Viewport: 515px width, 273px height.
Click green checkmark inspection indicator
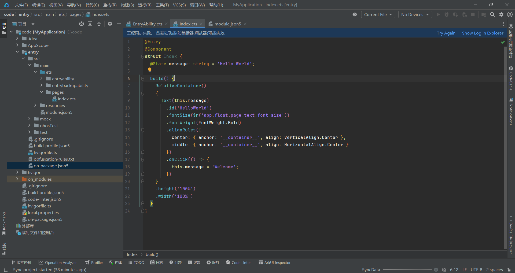503,42
